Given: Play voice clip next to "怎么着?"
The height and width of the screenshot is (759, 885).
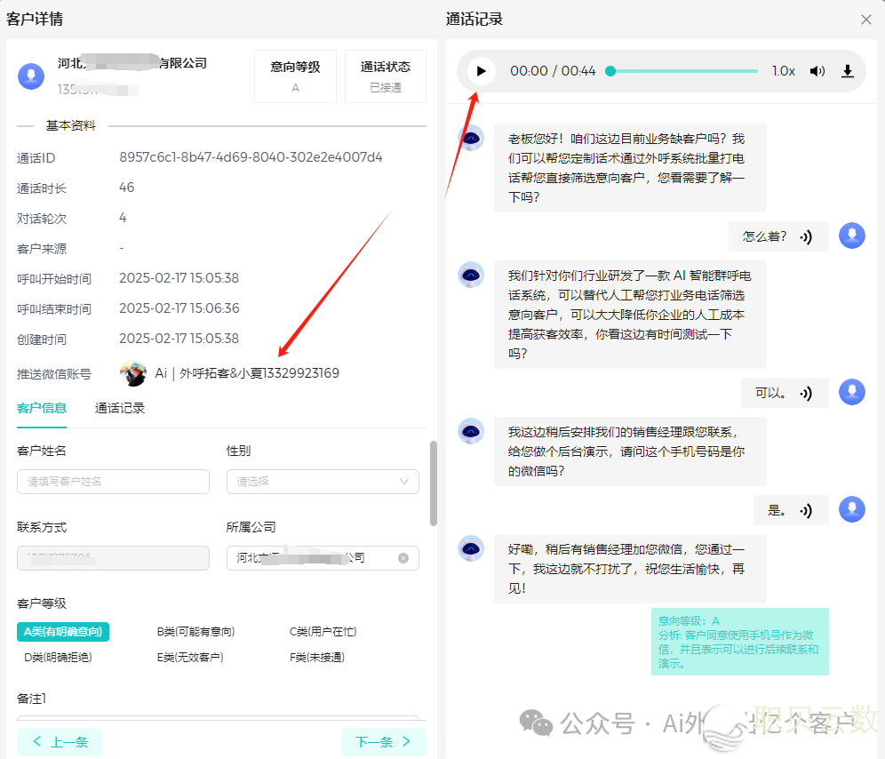Looking at the screenshot, I should (x=806, y=236).
